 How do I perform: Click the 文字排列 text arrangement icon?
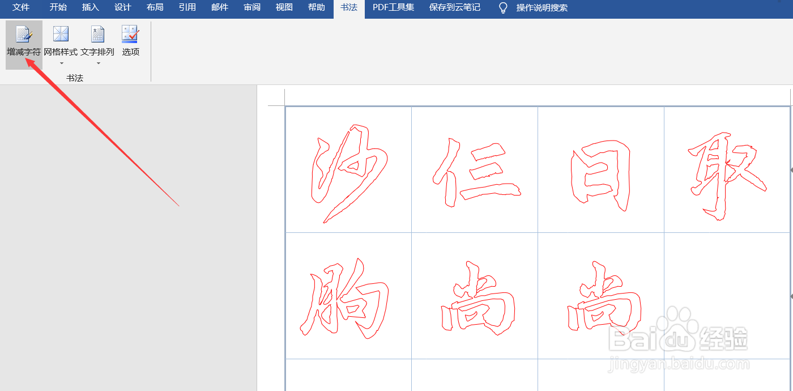pyautogui.click(x=97, y=34)
